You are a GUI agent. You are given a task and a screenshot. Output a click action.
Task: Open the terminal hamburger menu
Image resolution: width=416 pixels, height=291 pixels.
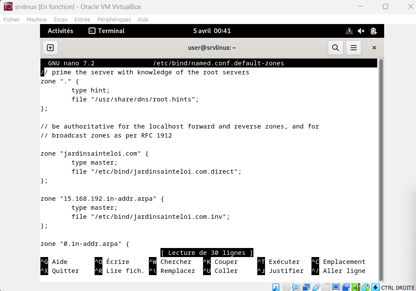point(353,48)
